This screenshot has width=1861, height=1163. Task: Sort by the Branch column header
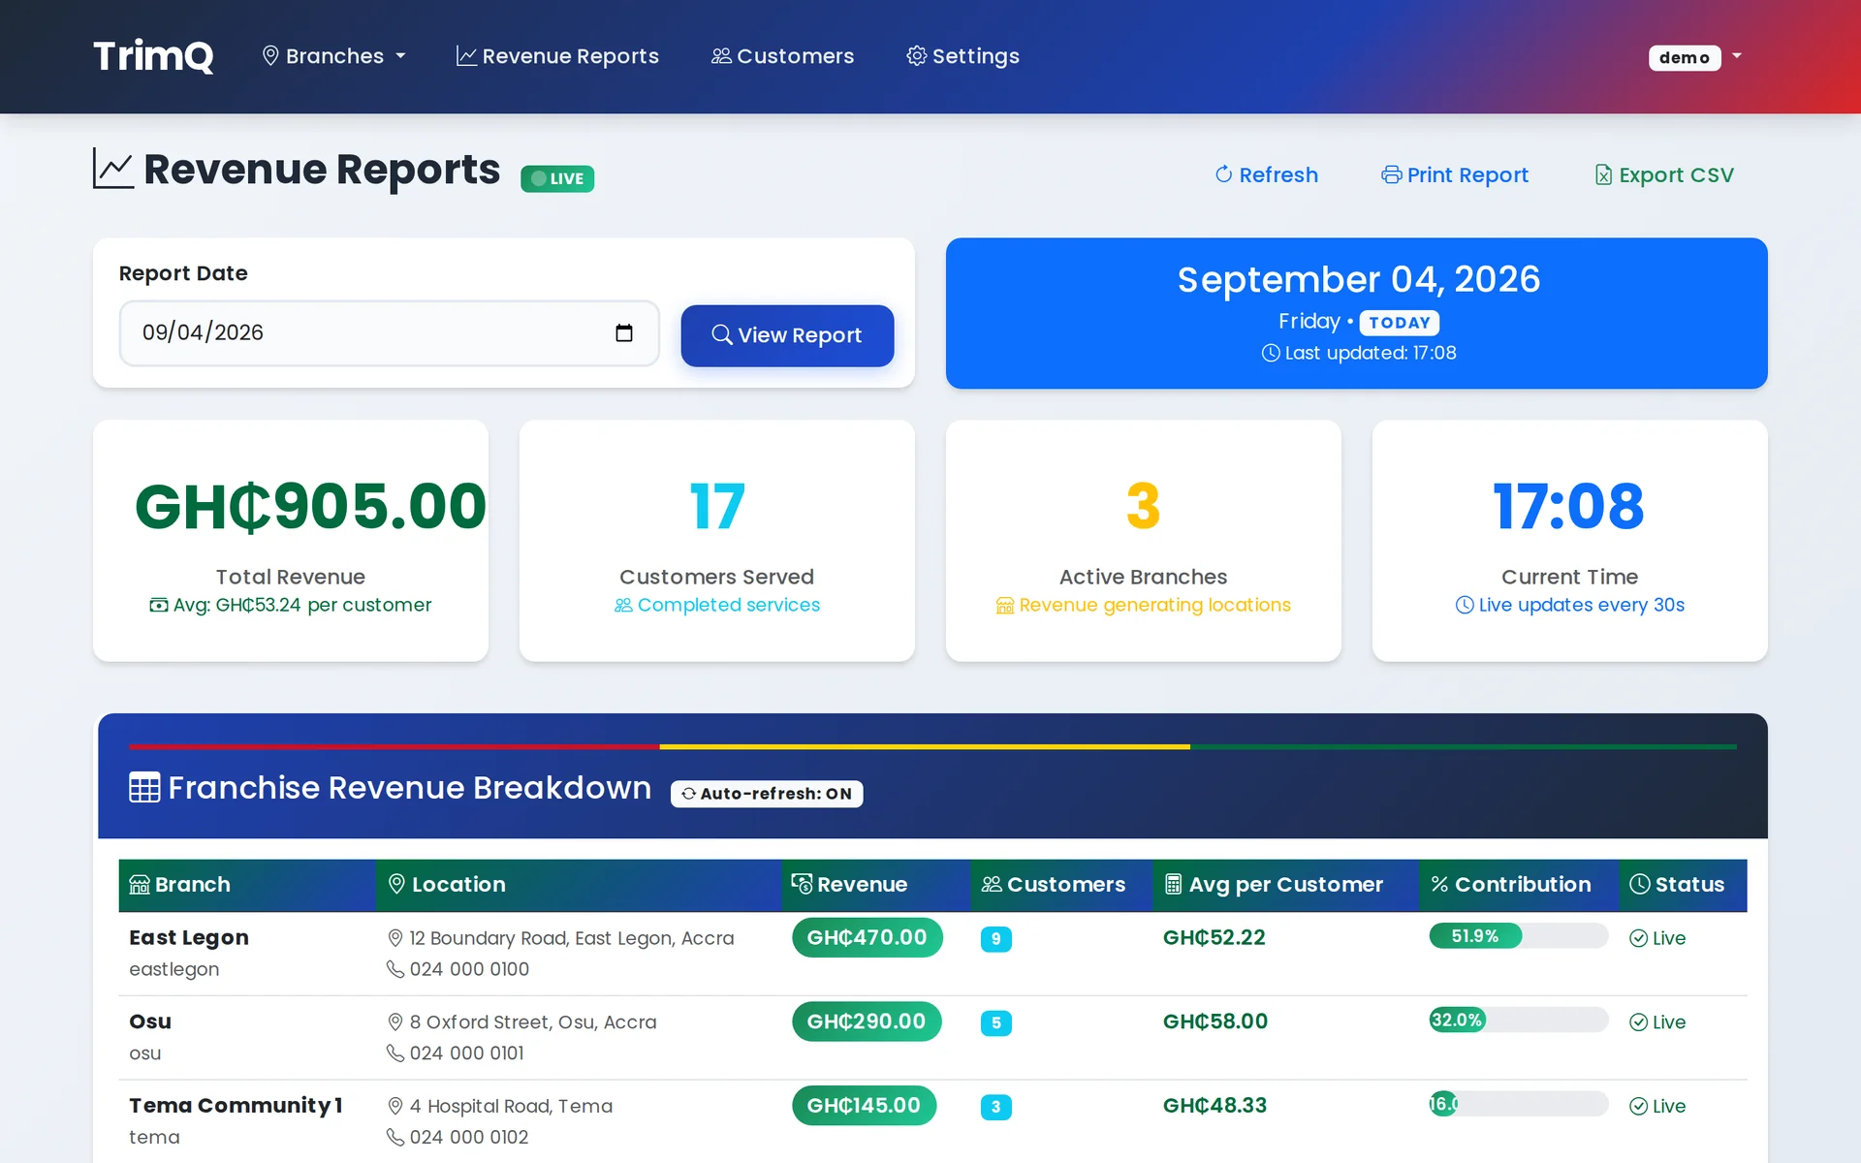247,885
